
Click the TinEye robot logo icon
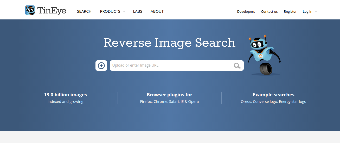pyautogui.click(x=30, y=10)
